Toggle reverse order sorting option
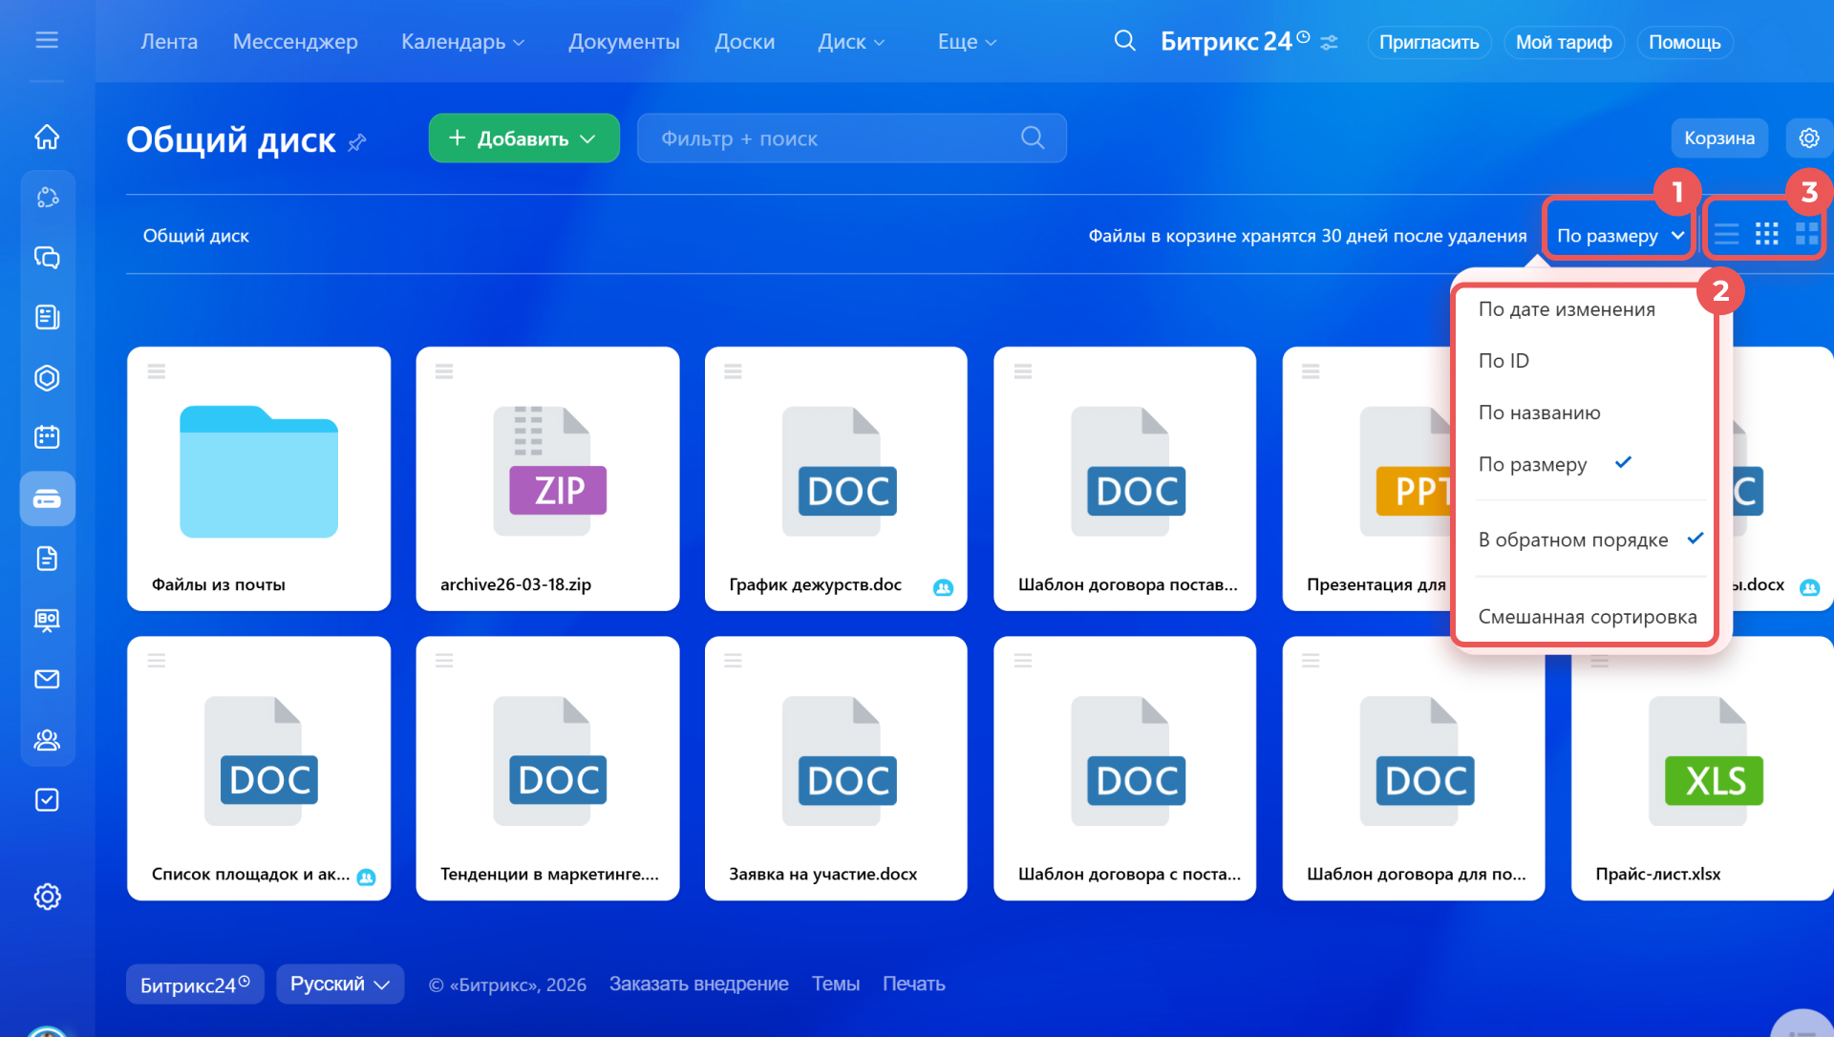Image resolution: width=1834 pixels, height=1037 pixels. point(1572,540)
